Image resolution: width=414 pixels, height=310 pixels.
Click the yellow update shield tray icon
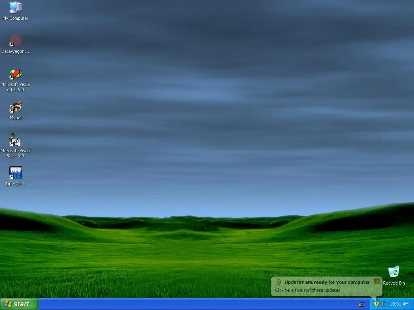tap(376, 304)
